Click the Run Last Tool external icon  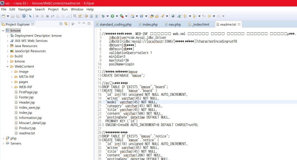[122, 16]
